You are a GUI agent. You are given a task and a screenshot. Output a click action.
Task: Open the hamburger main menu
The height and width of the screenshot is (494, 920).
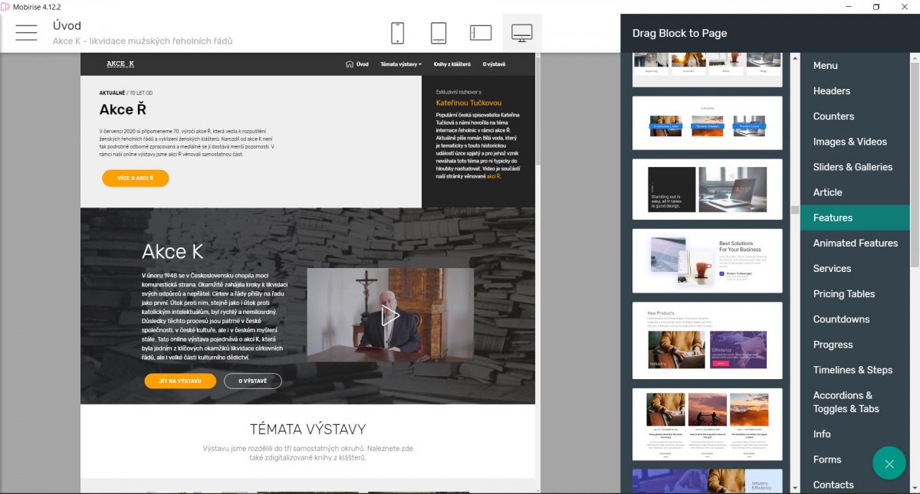[x=26, y=32]
